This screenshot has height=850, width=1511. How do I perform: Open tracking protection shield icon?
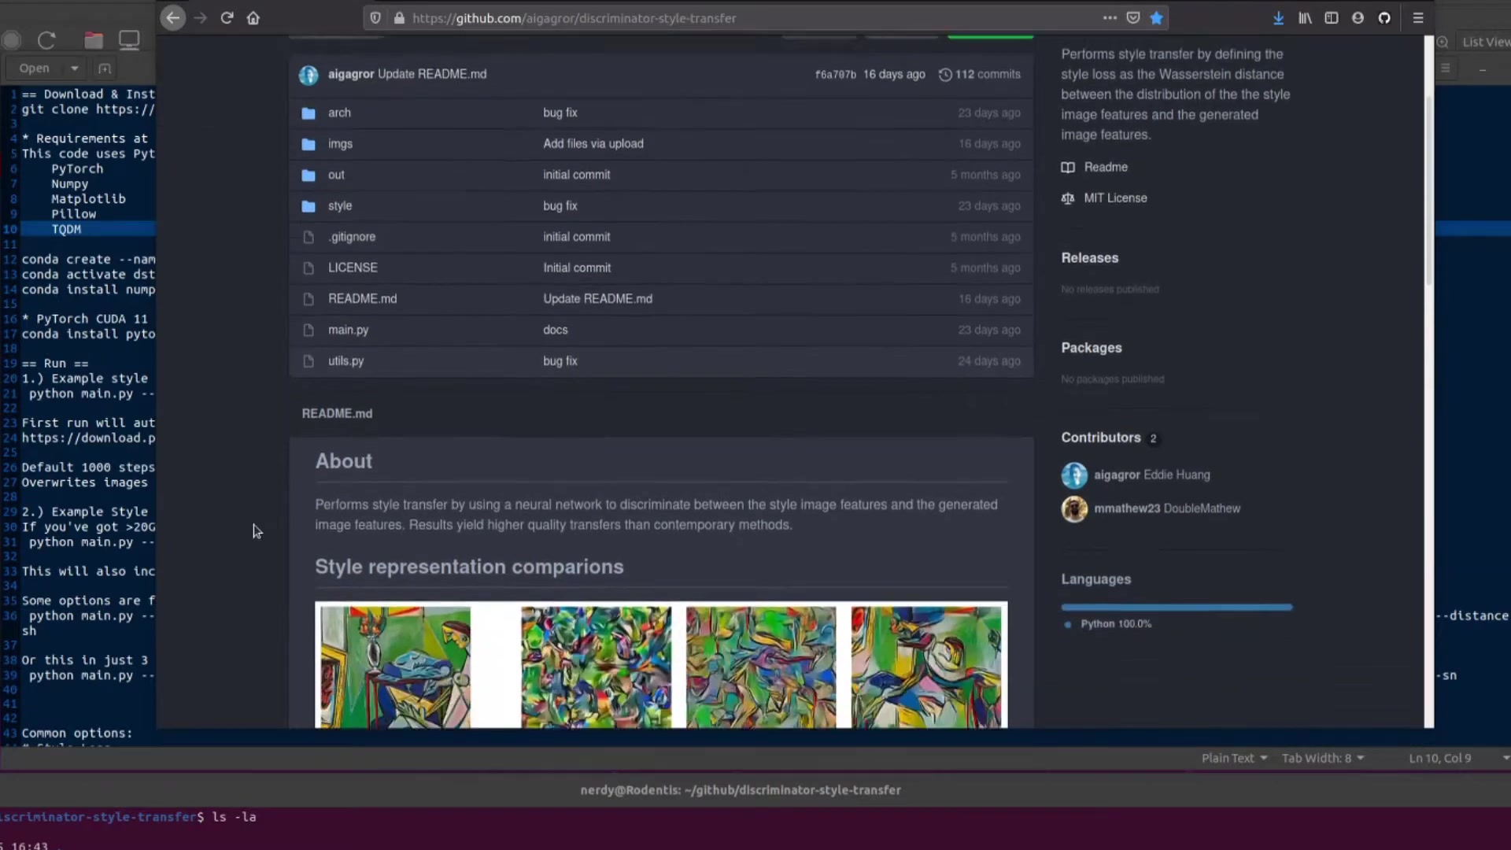[375, 18]
